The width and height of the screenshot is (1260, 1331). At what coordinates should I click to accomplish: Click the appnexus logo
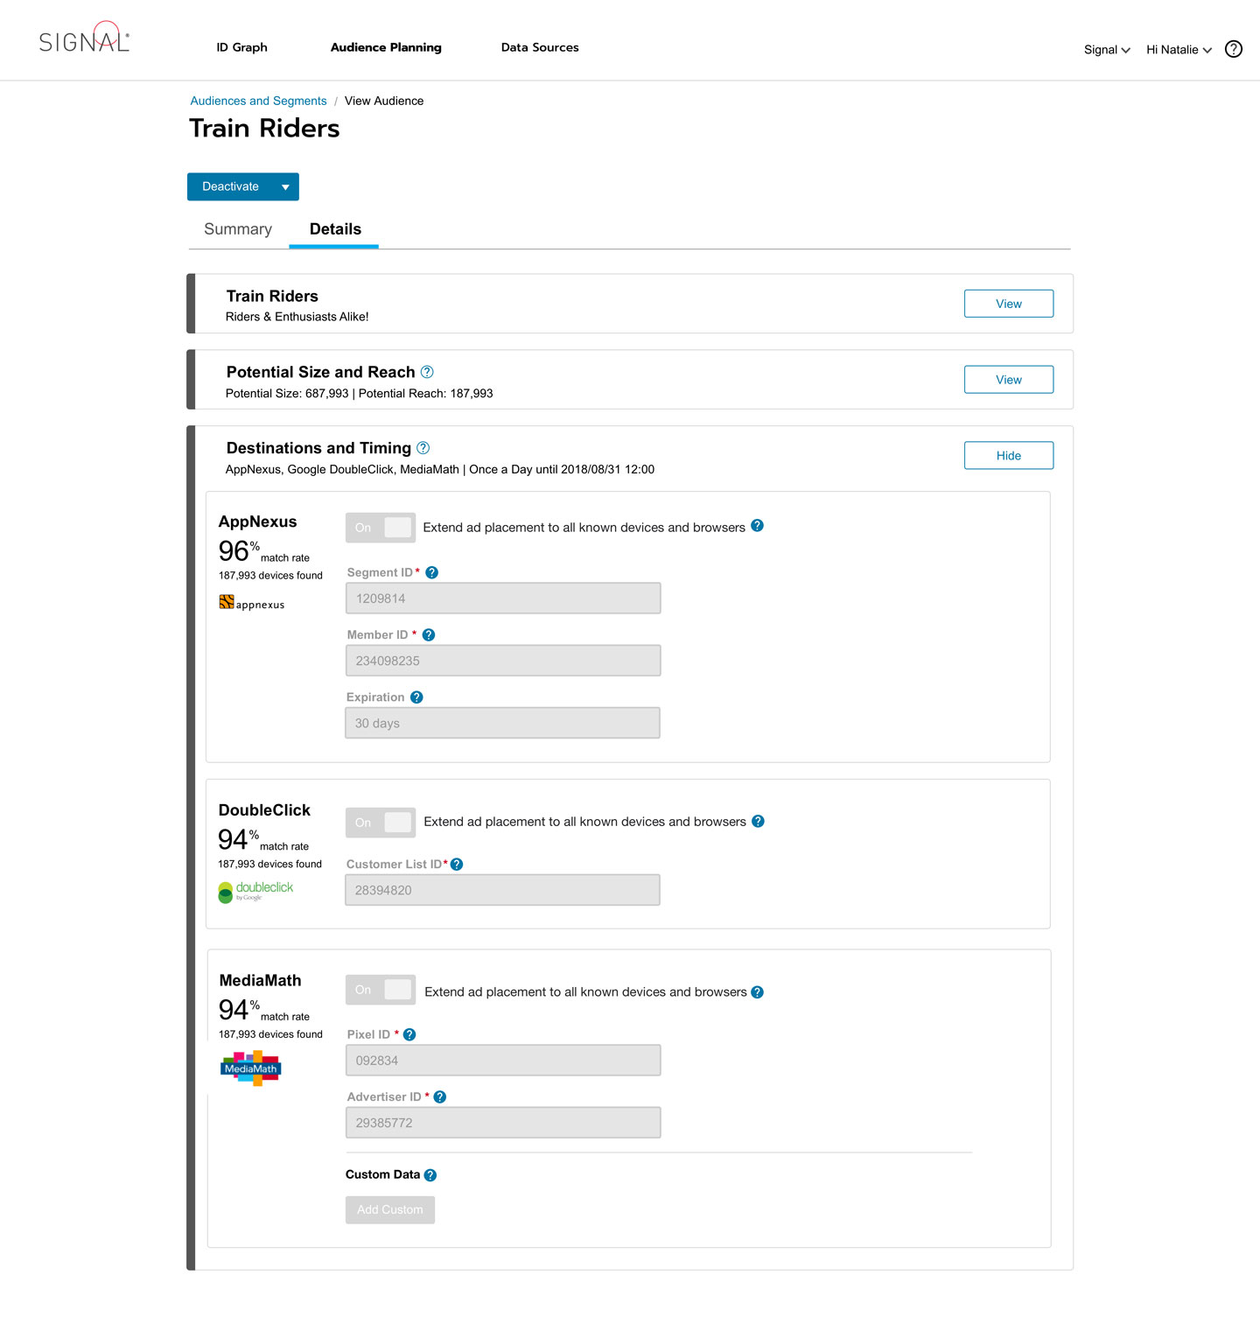252,603
